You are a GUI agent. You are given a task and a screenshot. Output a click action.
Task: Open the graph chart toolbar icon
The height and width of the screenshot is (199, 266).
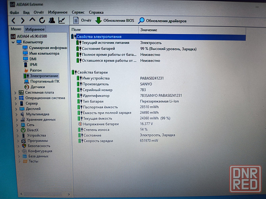click(x=62, y=20)
